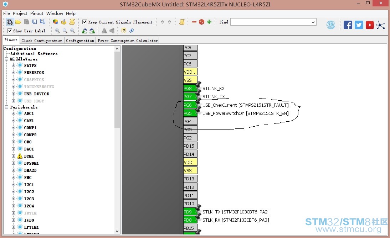Open ST Twitter page icon
This screenshot has height=238, width=390.
coord(359,25)
